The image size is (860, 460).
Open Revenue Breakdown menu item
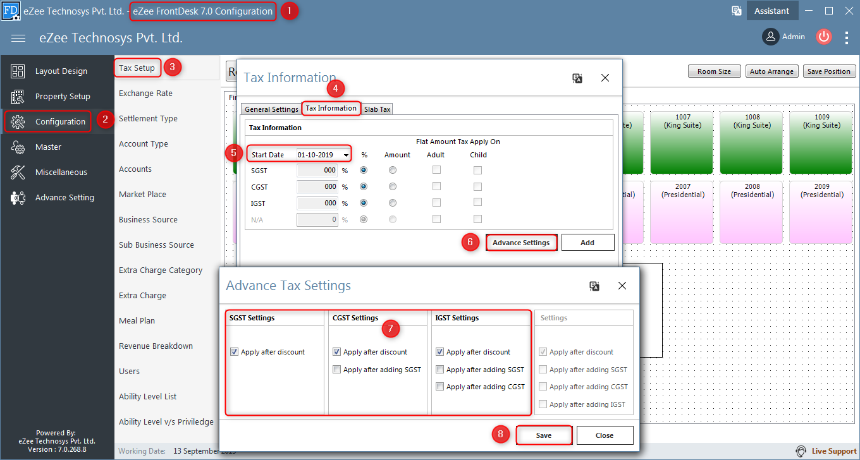[x=156, y=346]
